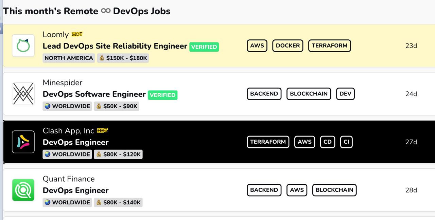Screen dimensions: 435x220
Task: Select the Minespider job's BLOCKCHAIN tag
Action: 309,94
